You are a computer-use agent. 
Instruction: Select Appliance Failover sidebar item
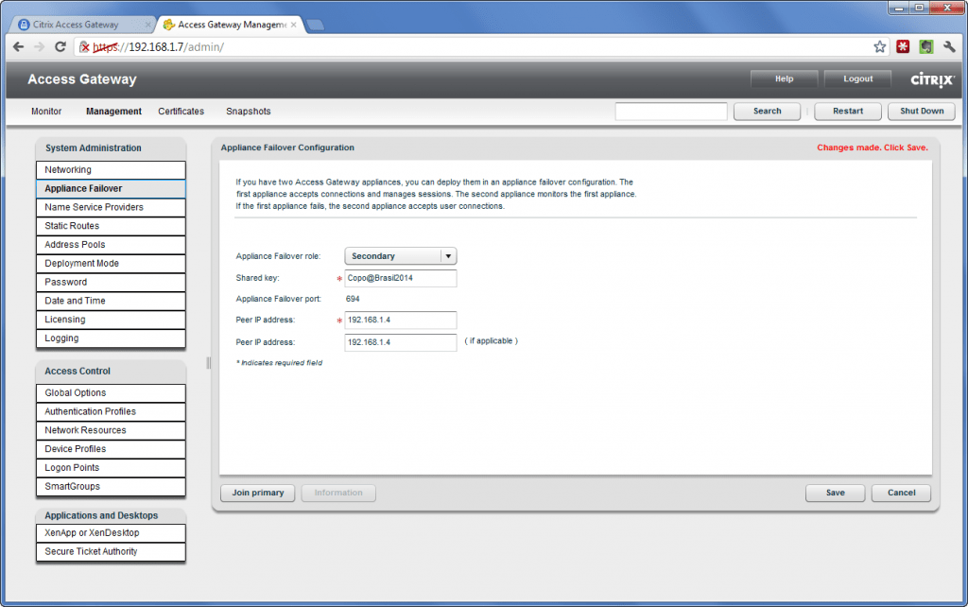pos(111,188)
